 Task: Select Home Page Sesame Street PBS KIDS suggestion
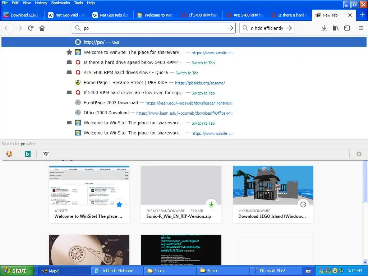pos(184,83)
